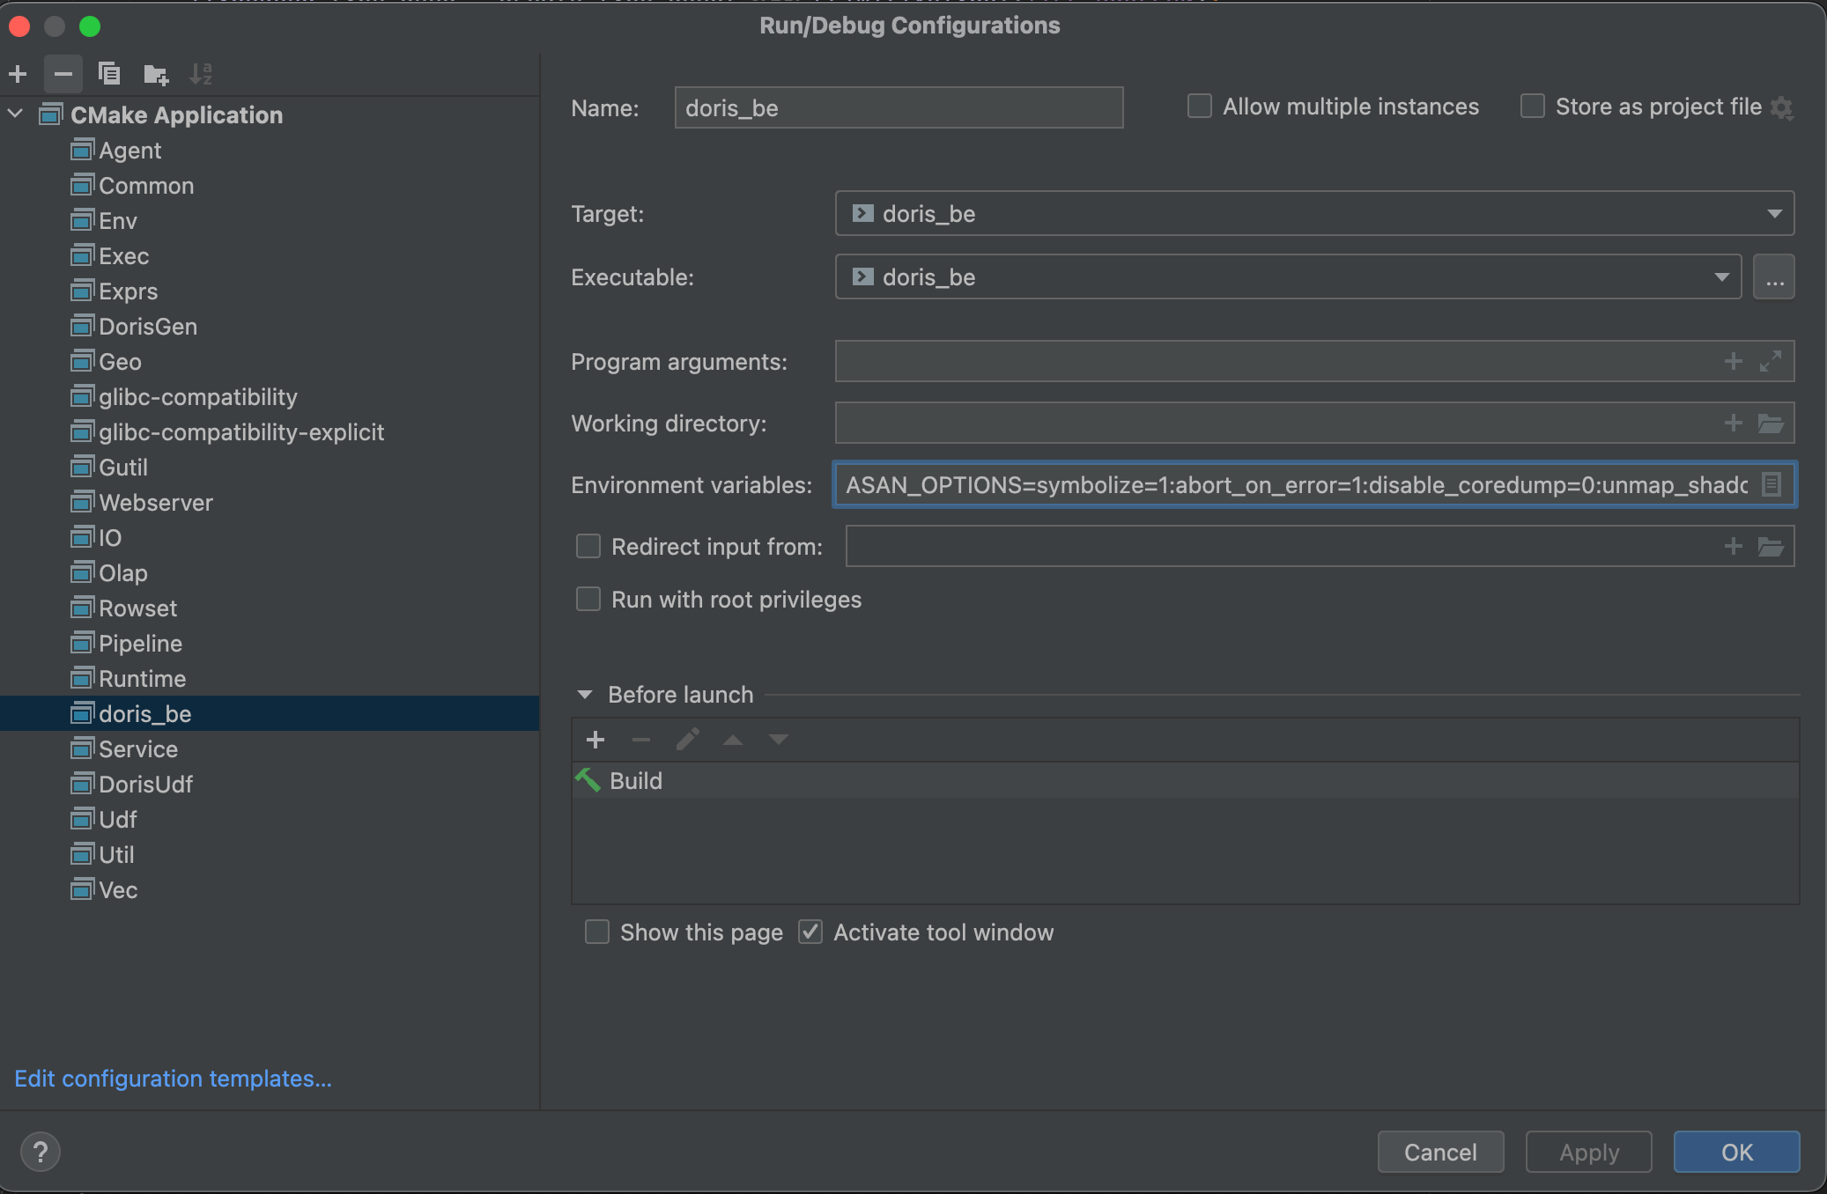
Task: Click the Add New Configuration plus icon
Action: tap(18, 74)
